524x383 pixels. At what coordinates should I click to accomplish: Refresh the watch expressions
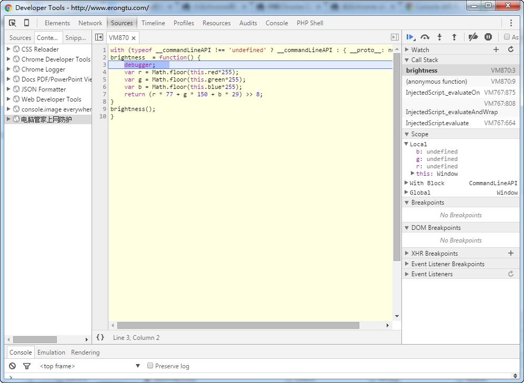tap(510, 49)
